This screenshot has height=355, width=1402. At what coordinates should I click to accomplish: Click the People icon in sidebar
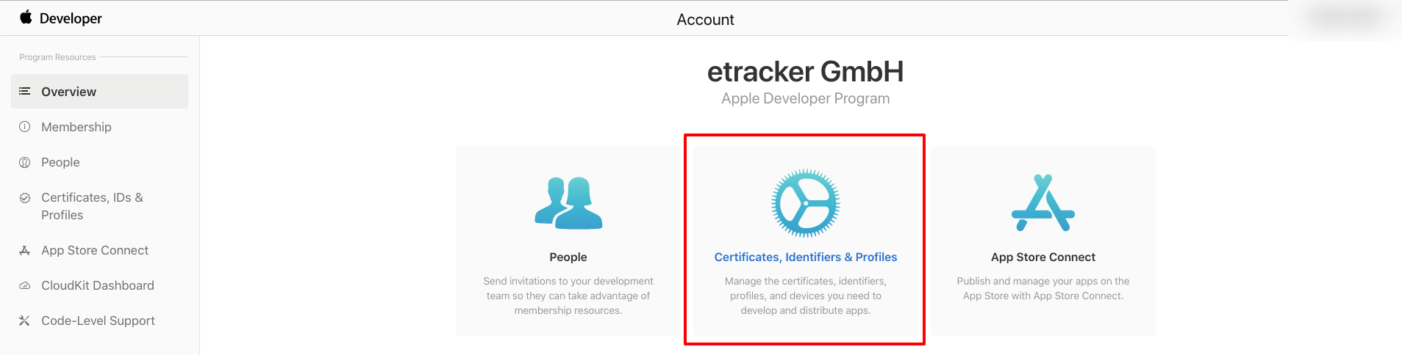[24, 162]
